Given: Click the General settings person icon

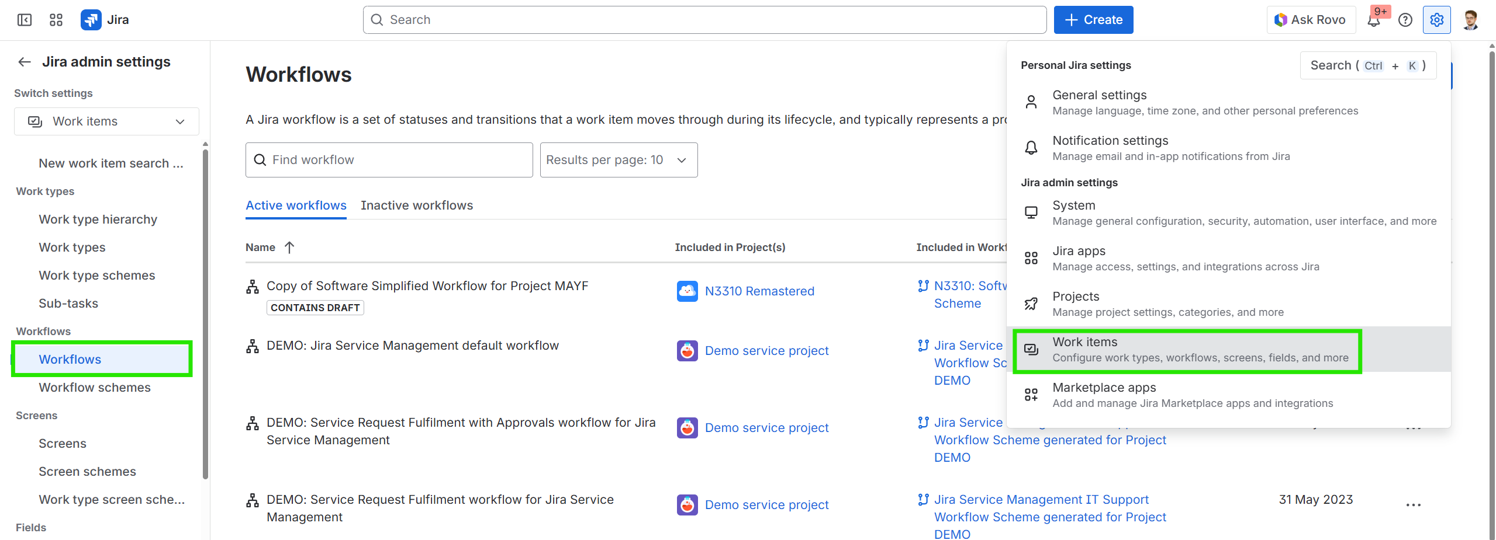Looking at the screenshot, I should 1031,102.
